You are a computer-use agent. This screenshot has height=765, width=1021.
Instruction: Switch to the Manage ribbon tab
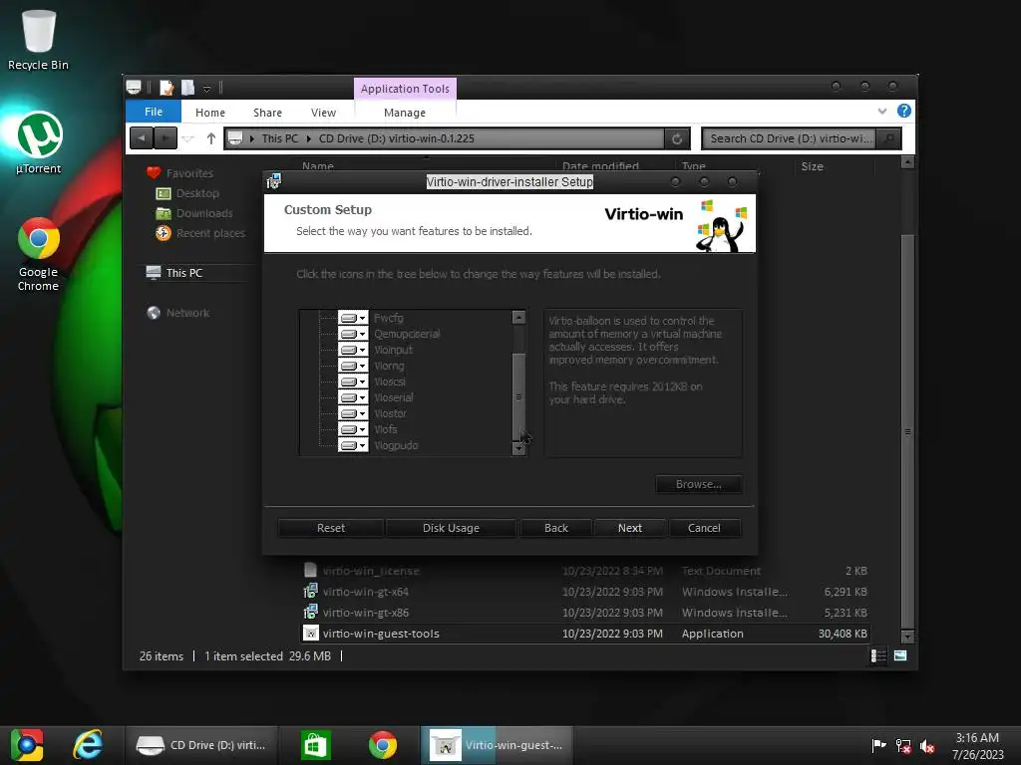click(405, 113)
